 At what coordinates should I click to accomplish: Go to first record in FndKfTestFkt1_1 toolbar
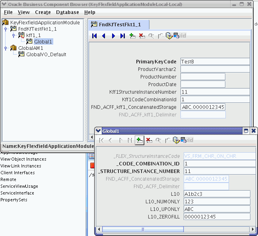coord(95,36)
